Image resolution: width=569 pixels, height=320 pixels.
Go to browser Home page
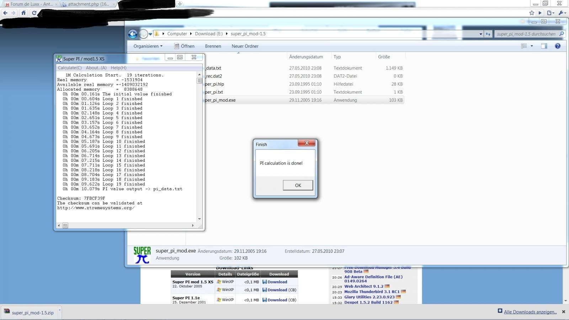[23, 13]
